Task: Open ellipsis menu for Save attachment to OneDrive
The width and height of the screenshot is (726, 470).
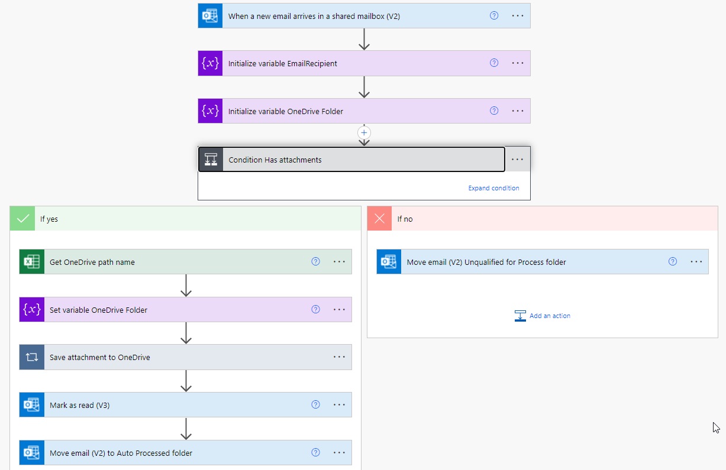Action: point(339,356)
